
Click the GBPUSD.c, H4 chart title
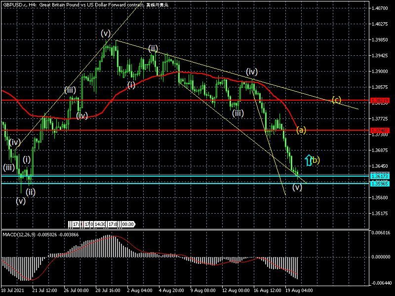22,4
